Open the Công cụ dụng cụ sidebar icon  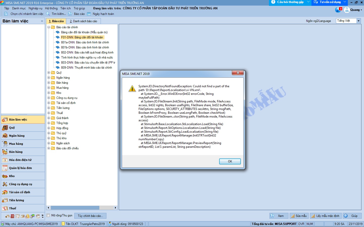(5, 184)
